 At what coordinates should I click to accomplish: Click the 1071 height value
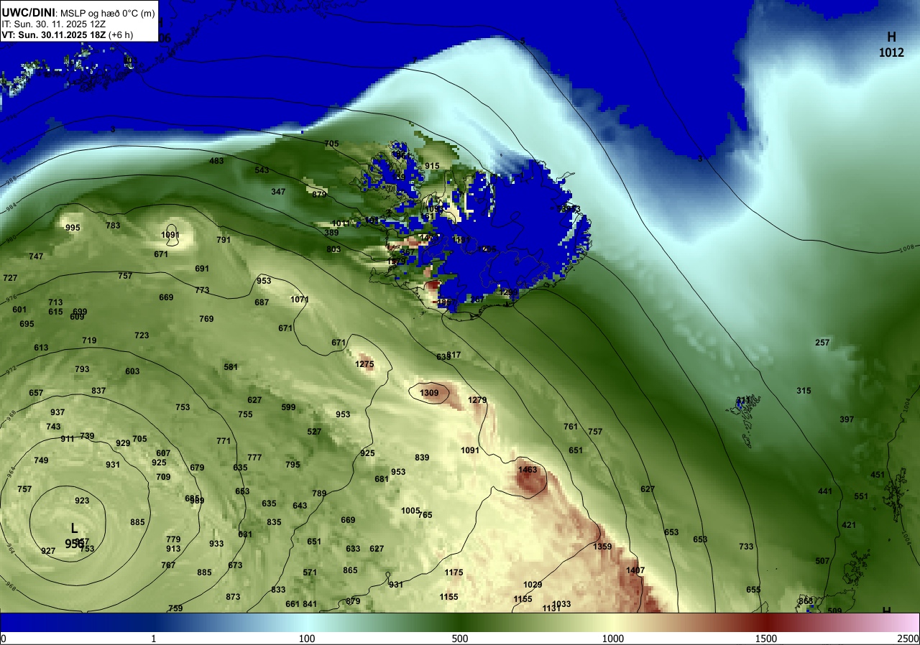point(300,300)
